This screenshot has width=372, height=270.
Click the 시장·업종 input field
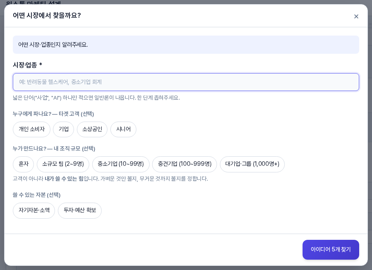coord(186,82)
